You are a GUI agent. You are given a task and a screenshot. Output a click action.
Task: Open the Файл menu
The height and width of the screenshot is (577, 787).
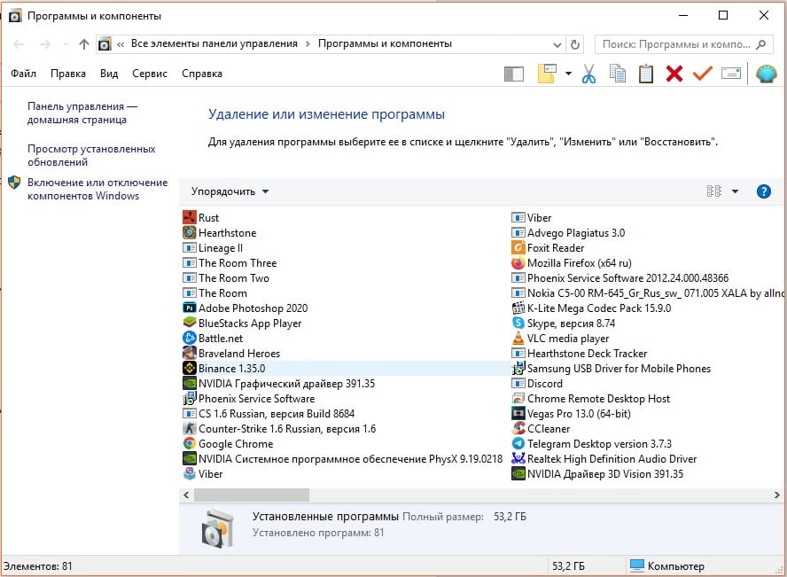[x=24, y=74]
